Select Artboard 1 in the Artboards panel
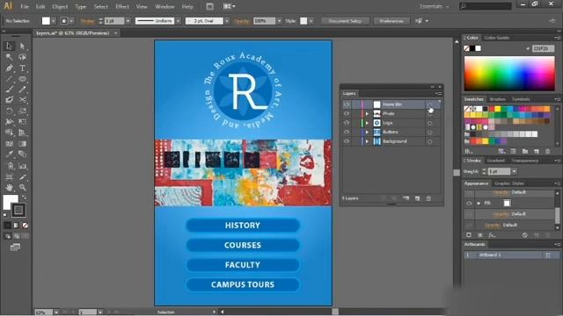The height and width of the screenshot is (316, 563). tap(510, 255)
